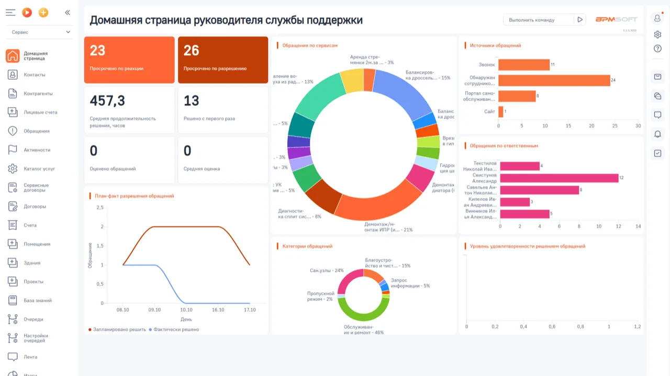Screen dimensions: 670x376
Task: Toggle the Запланировано решить legend item
Action: point(117,329)
